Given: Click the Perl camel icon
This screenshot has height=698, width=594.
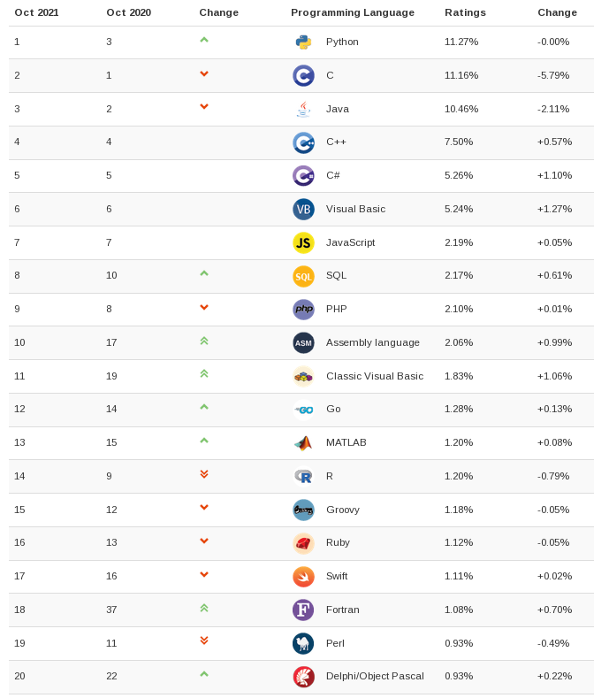Looking at the screenshot, I should [303, 643].
